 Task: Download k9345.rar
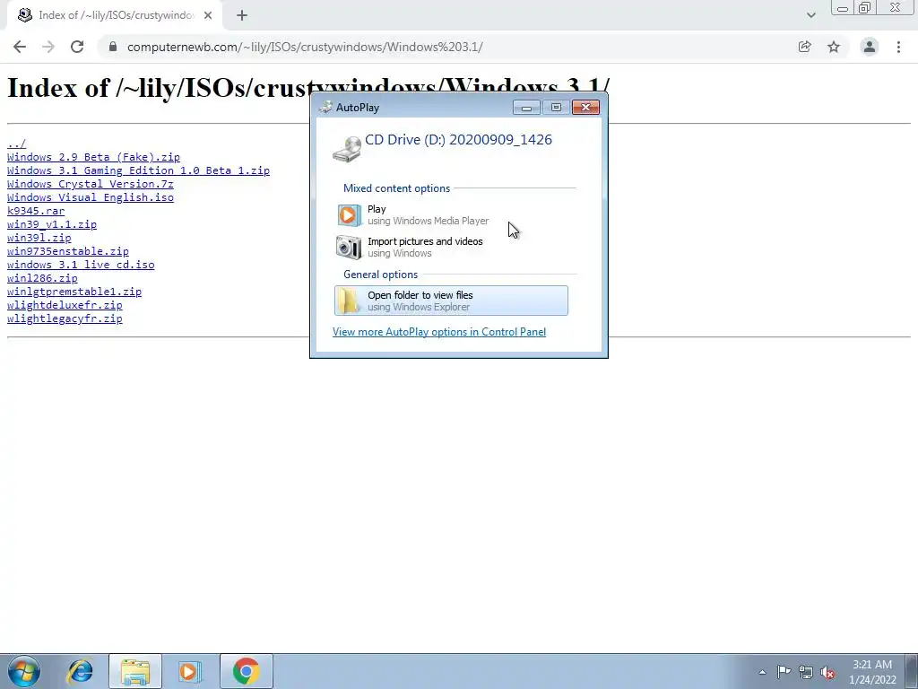pyautogui.click(x=36, y=211)
